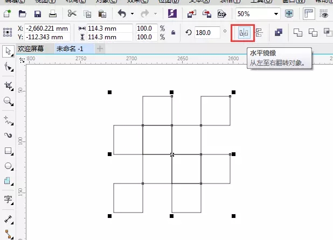Select the Connector tool
The image size is (333, 240).
(9, 234)
